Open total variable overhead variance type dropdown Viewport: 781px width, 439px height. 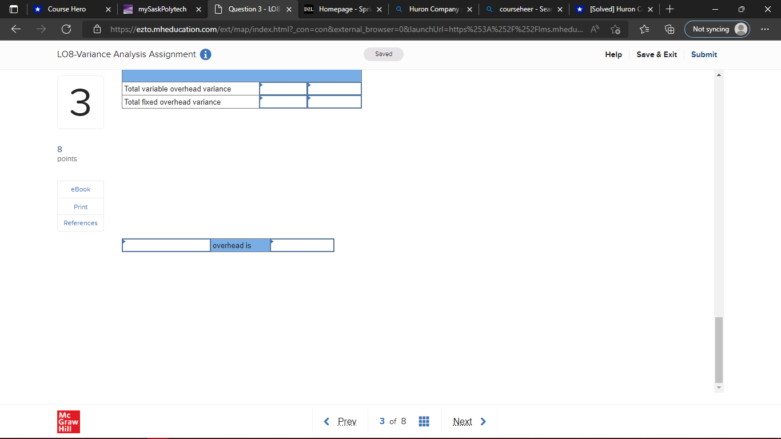334,89
